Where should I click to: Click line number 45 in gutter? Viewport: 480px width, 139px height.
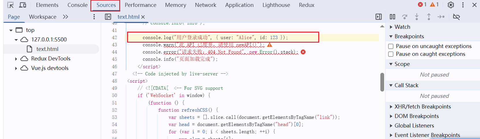point(115,59)
